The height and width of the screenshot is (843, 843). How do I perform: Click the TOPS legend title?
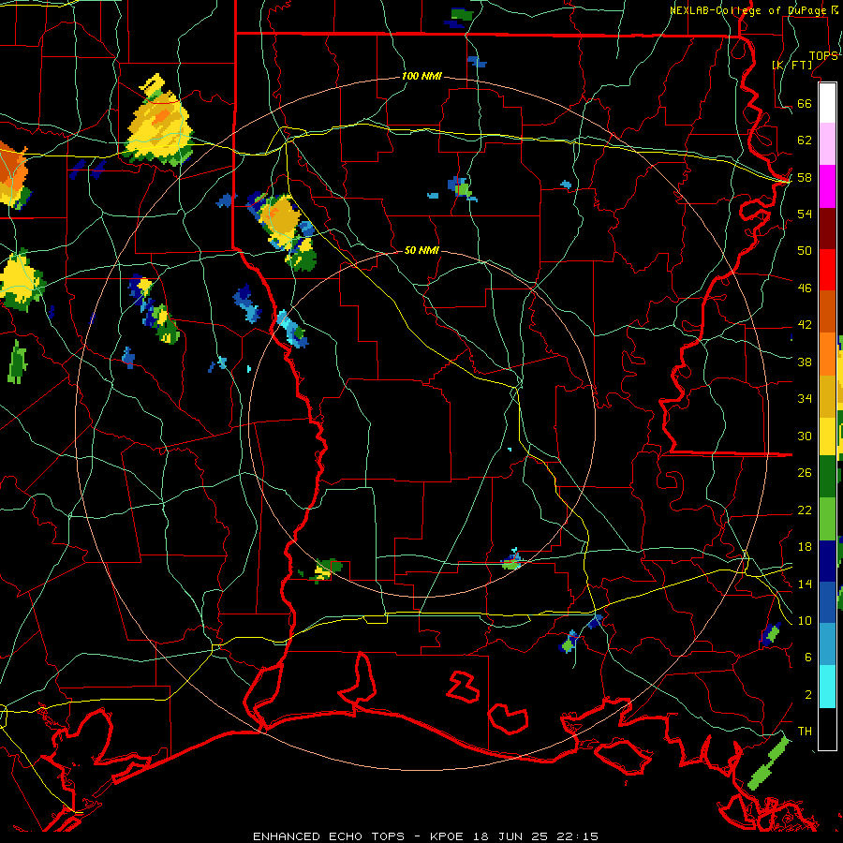[823, 56]
